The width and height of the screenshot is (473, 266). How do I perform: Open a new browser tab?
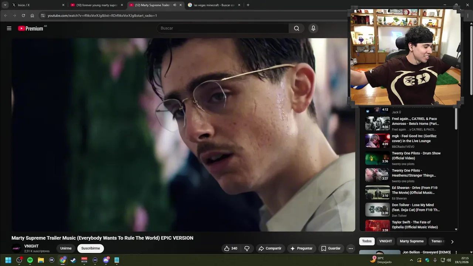point(248,5)
